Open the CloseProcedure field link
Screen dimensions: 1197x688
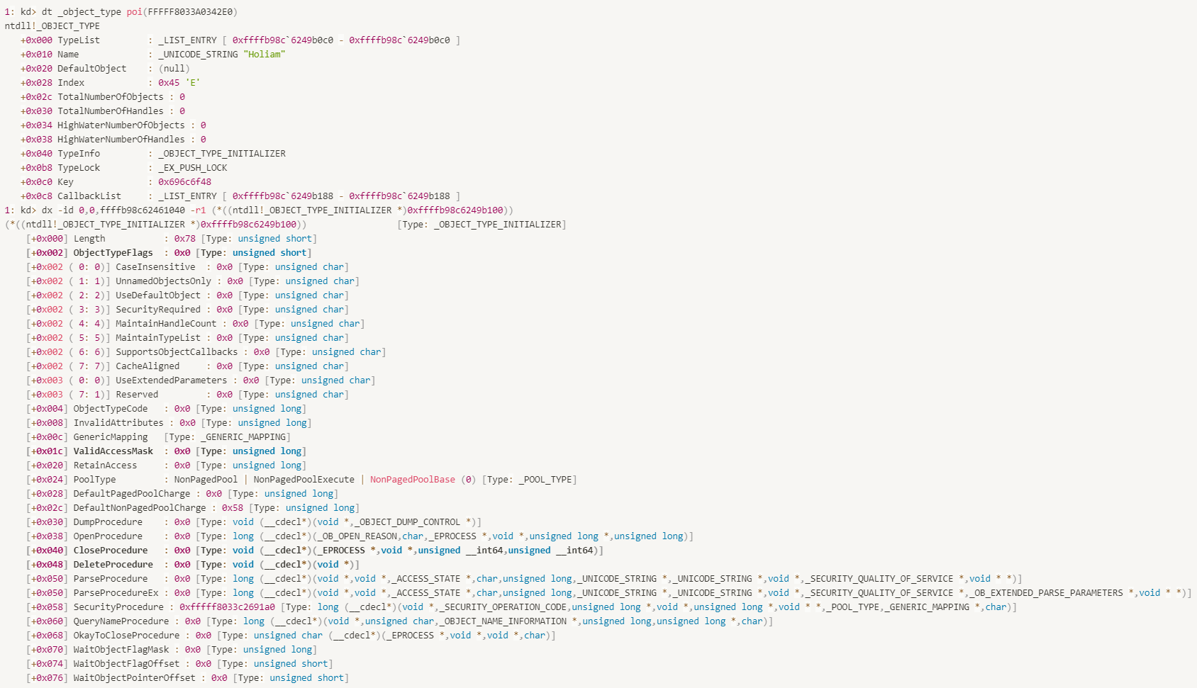click(111, 550)
